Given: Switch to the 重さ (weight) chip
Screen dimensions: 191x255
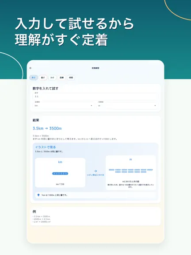Looking at the screenshot, I should tap(43, 77).
